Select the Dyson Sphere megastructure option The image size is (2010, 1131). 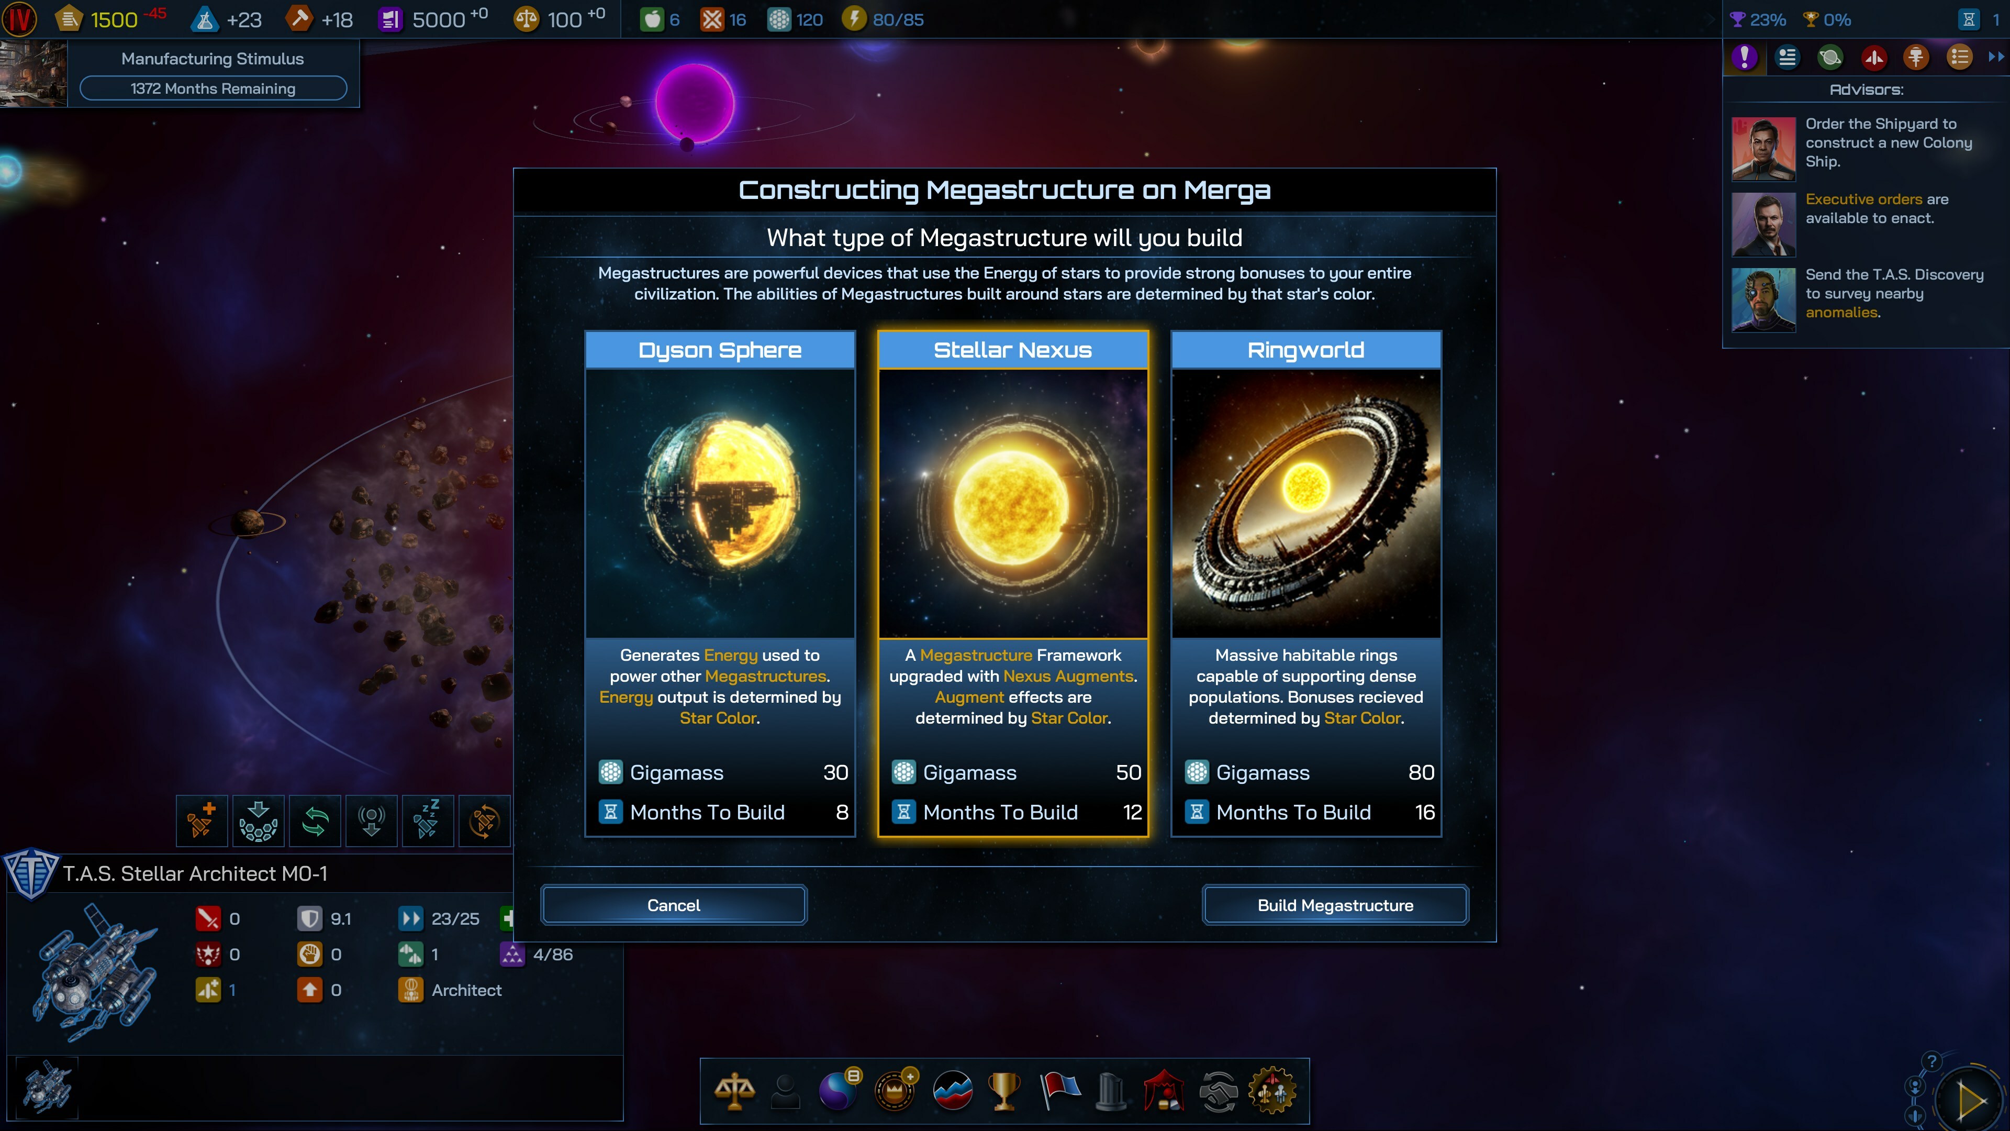click(x=719, y=584)
